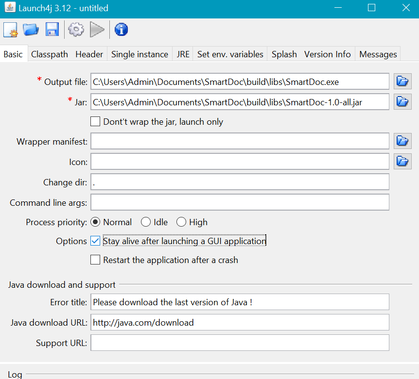419x379 pixels.
Task: Open the Set env. variables tab
Action: click(x=230, y=54)
